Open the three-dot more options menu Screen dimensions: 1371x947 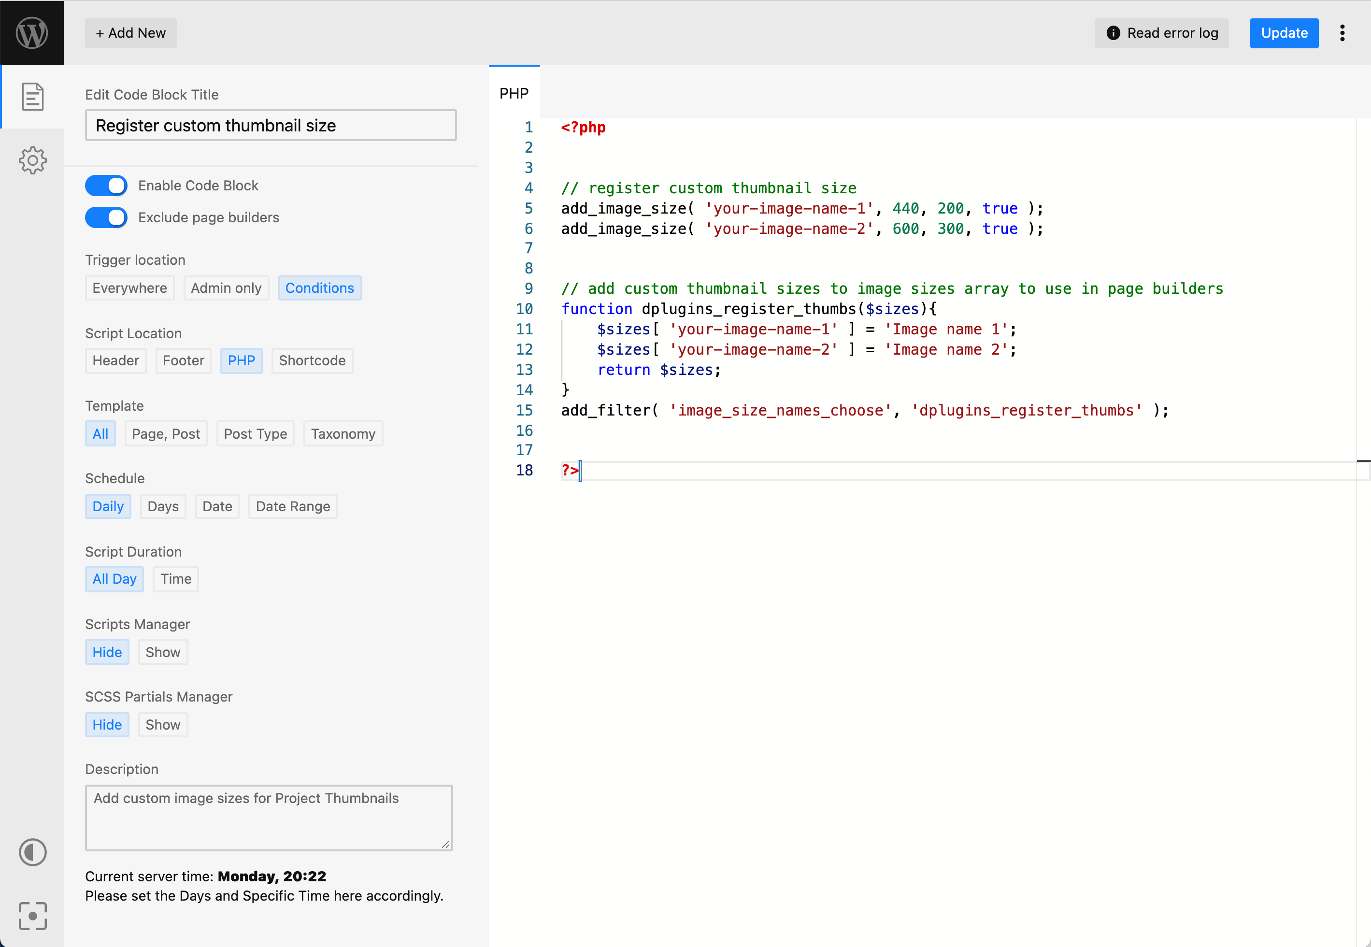click(x=1342, y=33)
